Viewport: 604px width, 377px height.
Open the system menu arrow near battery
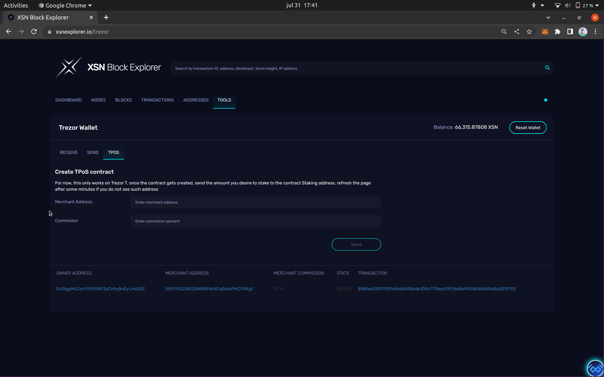(x=597, y=5)
